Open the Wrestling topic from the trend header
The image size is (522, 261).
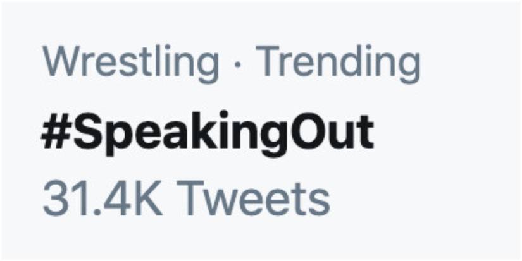coord(131,63)
